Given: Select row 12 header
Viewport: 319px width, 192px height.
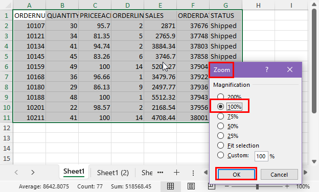Looking at the screenshot, I should [x=7, y=128].
